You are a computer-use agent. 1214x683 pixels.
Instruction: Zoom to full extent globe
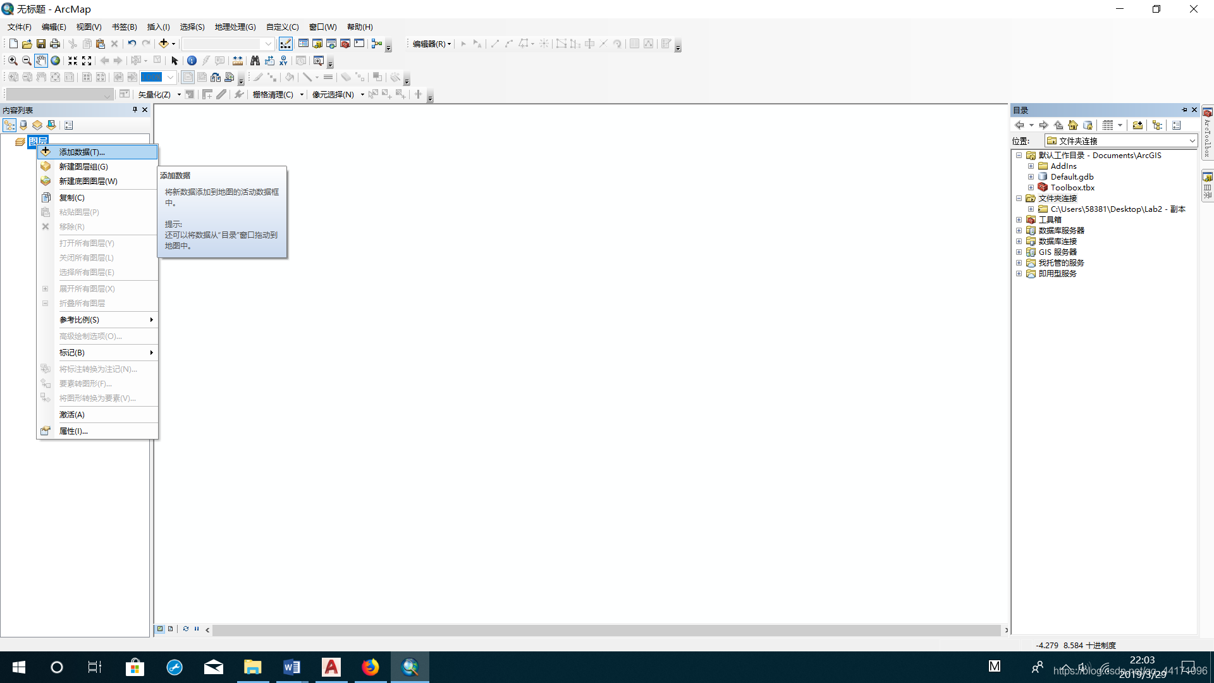pos(56,61)
